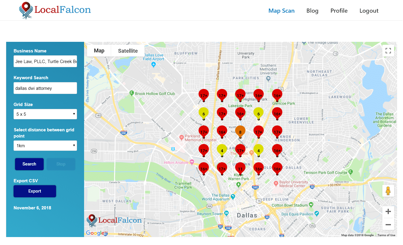Click the LocalFalcon logo in the header
This screenshot has width=403, height=245.
[x=55, y=10]
